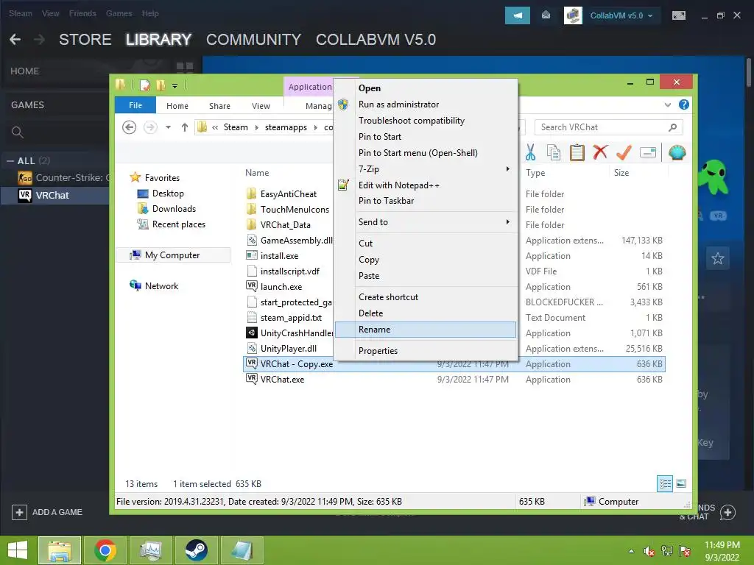
Task: Go back with the Explorer back arrow
Action: coord(129,127)
